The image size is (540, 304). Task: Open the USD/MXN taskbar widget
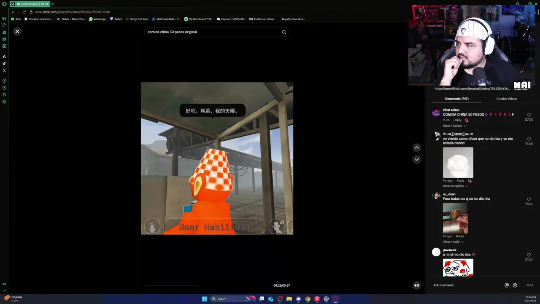tap(13, 299)
